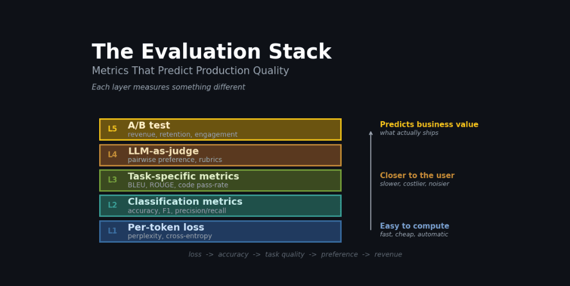
Task: Click 'Predicts business value' annotation
Action: pyautogui.click(x=429, y=125)
